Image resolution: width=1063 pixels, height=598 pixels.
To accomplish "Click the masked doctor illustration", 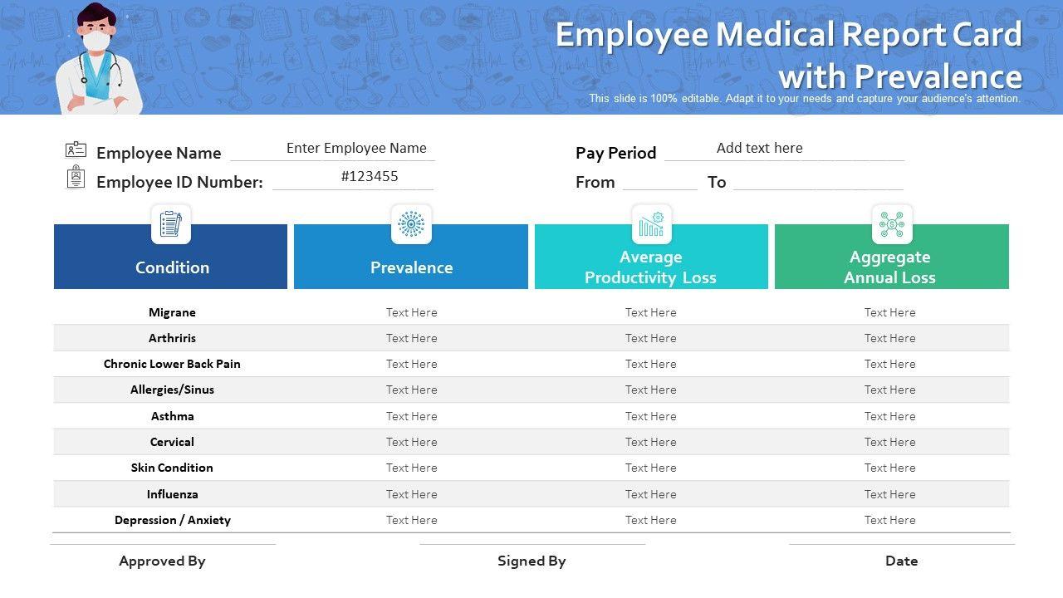I will (98, 58).
